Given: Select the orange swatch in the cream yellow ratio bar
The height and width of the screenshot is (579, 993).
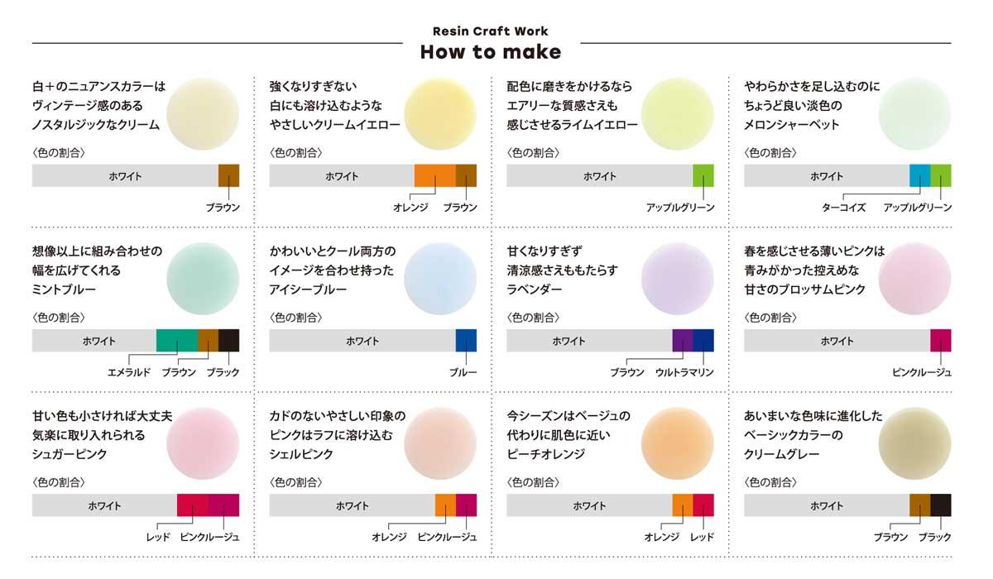Looking at the screenshot, I should [434, 175].
